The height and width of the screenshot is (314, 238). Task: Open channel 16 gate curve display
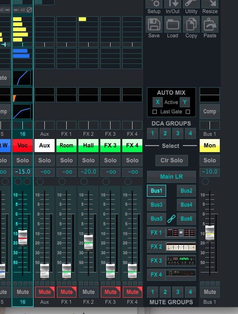tap(22, 78)
